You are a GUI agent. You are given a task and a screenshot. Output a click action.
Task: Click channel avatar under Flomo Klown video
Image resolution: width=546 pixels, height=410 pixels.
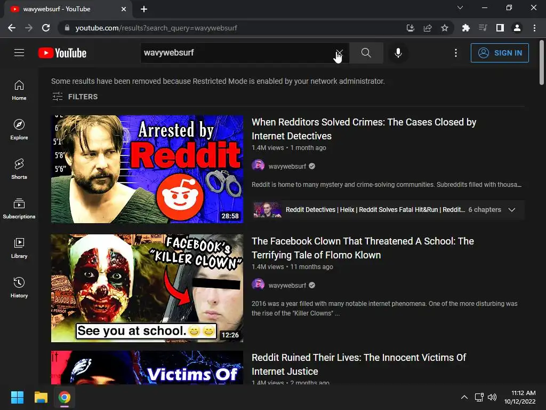coord(258,285)
